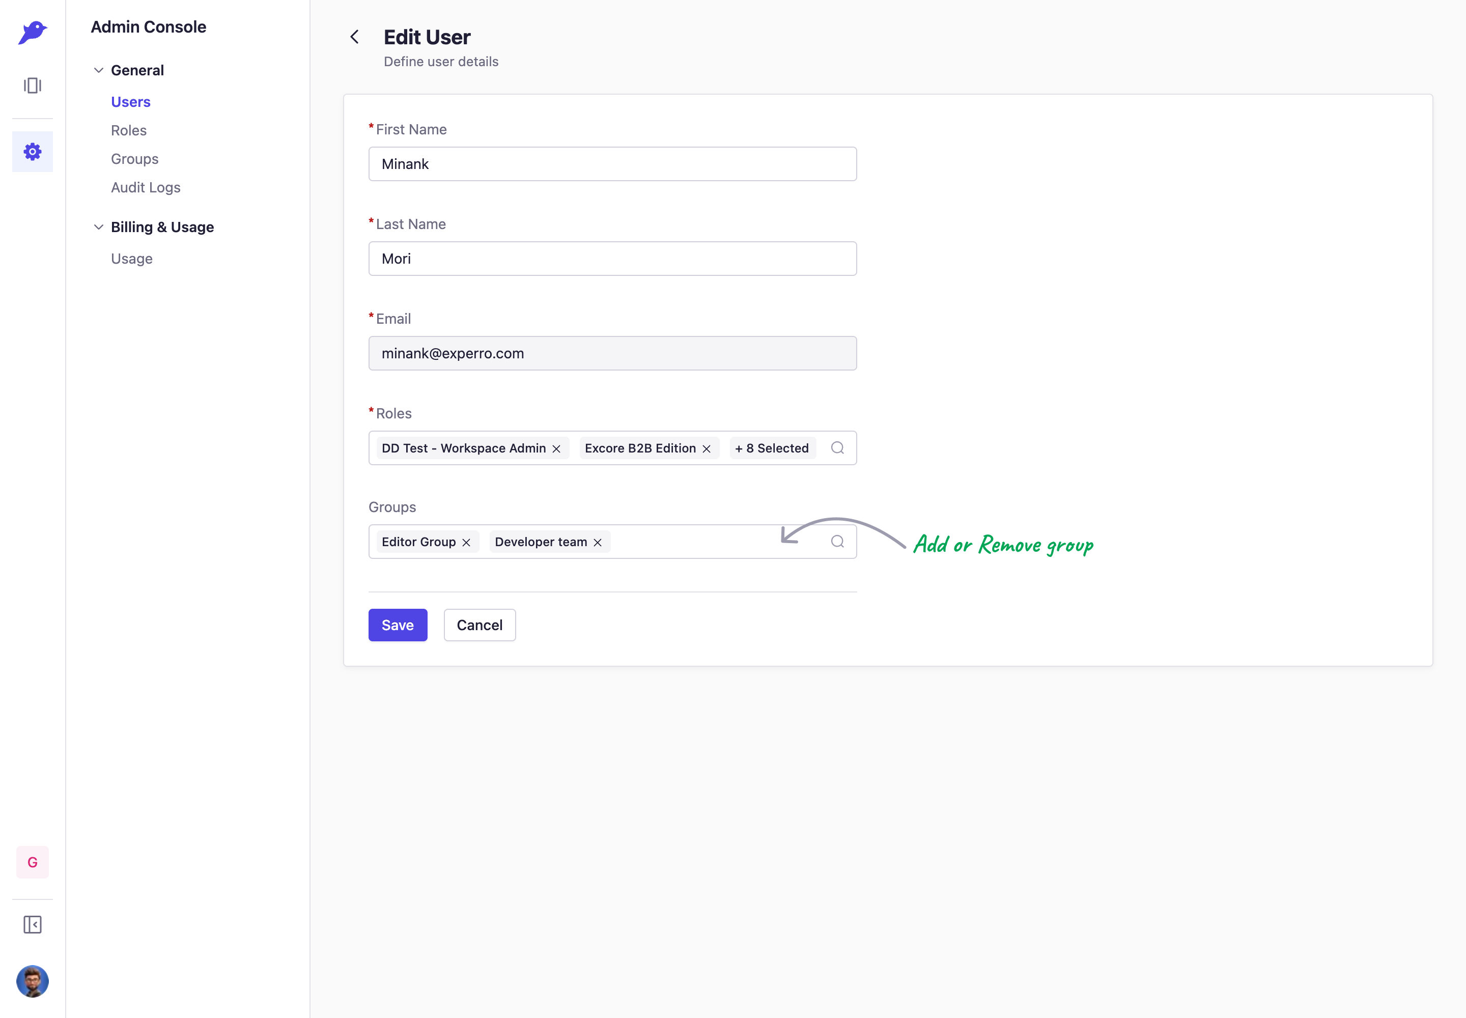Remove the Excore B2B Edition role
The height and width of the screenshot is (1018, 1466).
(x=707, y=449)
